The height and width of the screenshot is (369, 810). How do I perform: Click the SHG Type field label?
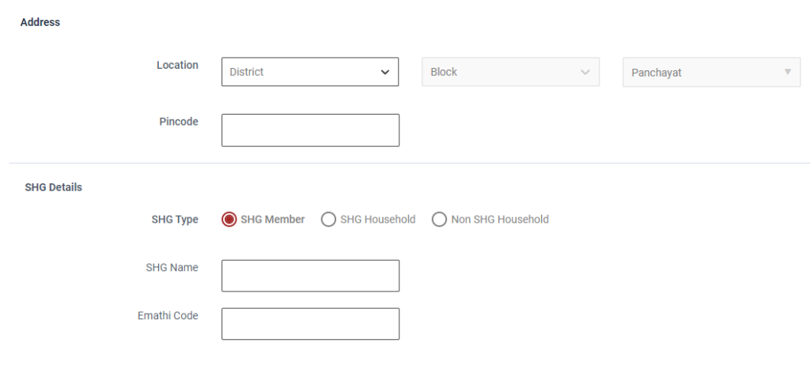tap(175, 220)
